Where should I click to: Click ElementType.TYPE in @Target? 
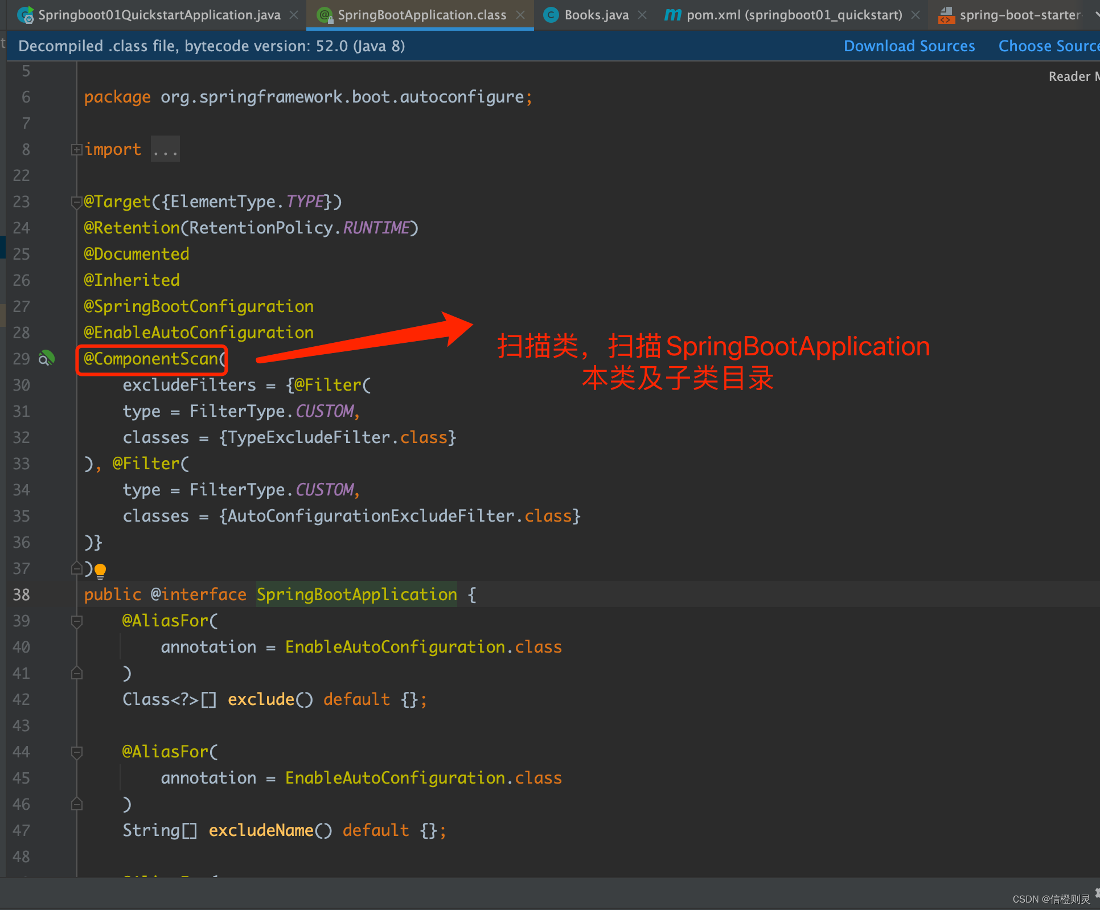[x=247, y=202]
